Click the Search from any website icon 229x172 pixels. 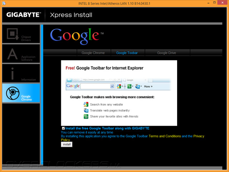pos(86,104)
